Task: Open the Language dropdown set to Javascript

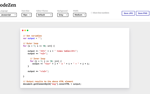Action: (x=8, y=15)
